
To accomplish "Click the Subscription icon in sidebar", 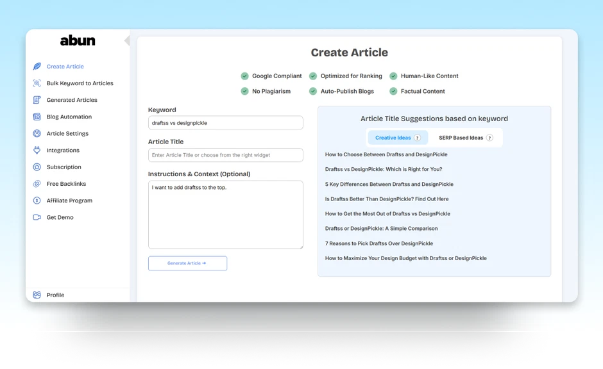I will (x=37, y=167).
